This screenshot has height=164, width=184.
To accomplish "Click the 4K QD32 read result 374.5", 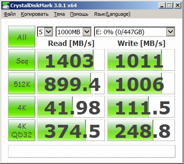I will click(71, 130).
